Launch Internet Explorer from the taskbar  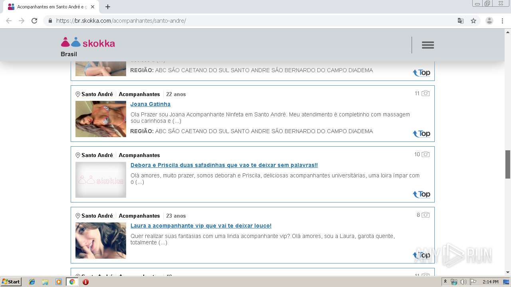32,282
